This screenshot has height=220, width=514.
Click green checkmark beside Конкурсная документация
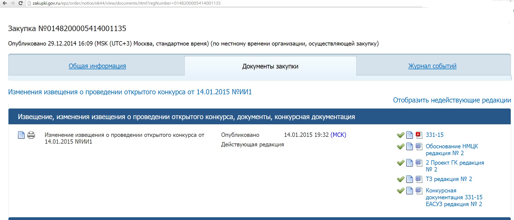(401, 191)
